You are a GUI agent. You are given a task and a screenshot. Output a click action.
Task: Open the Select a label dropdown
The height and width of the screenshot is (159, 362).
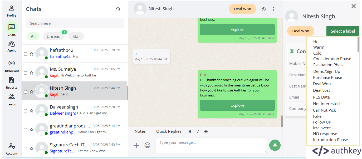[x=343, y=31]
